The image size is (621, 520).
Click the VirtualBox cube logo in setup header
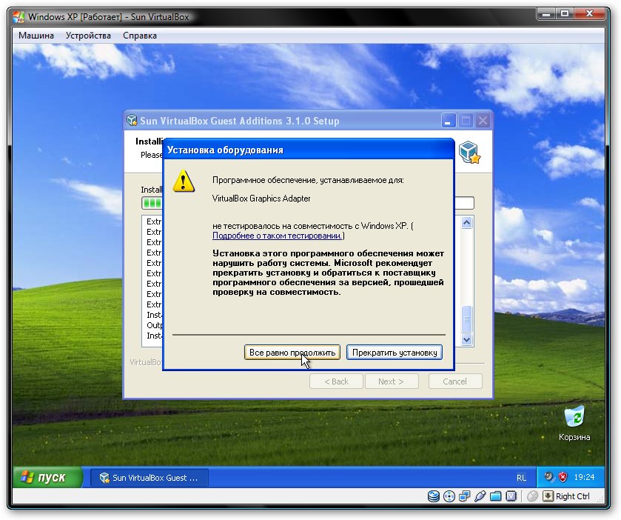click(x=469, y=152)
